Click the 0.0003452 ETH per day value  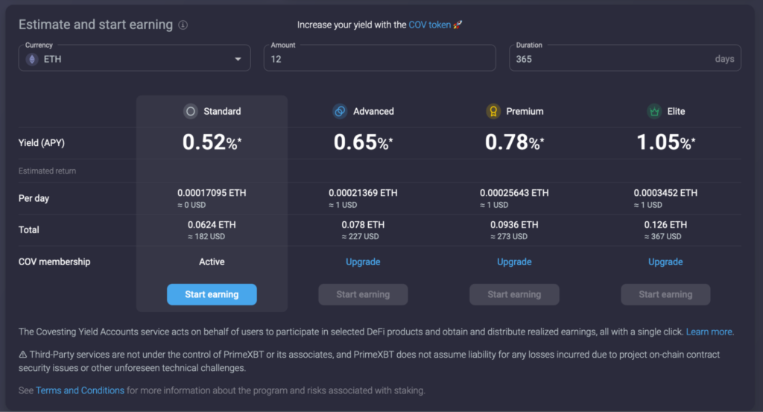pyautogui.click(x=665, y=193)
